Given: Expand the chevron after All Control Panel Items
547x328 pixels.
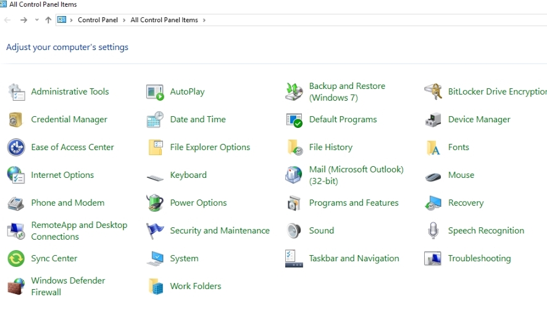Looking at the screenshot, I should point(204,20).
